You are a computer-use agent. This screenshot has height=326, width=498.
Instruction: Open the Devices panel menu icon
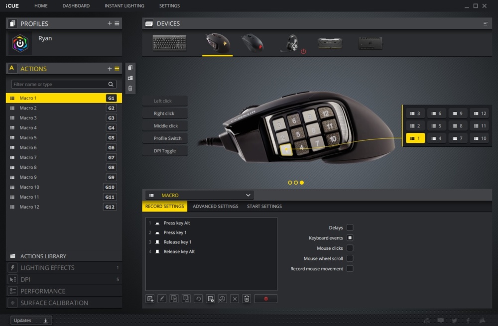coord(486,23)
